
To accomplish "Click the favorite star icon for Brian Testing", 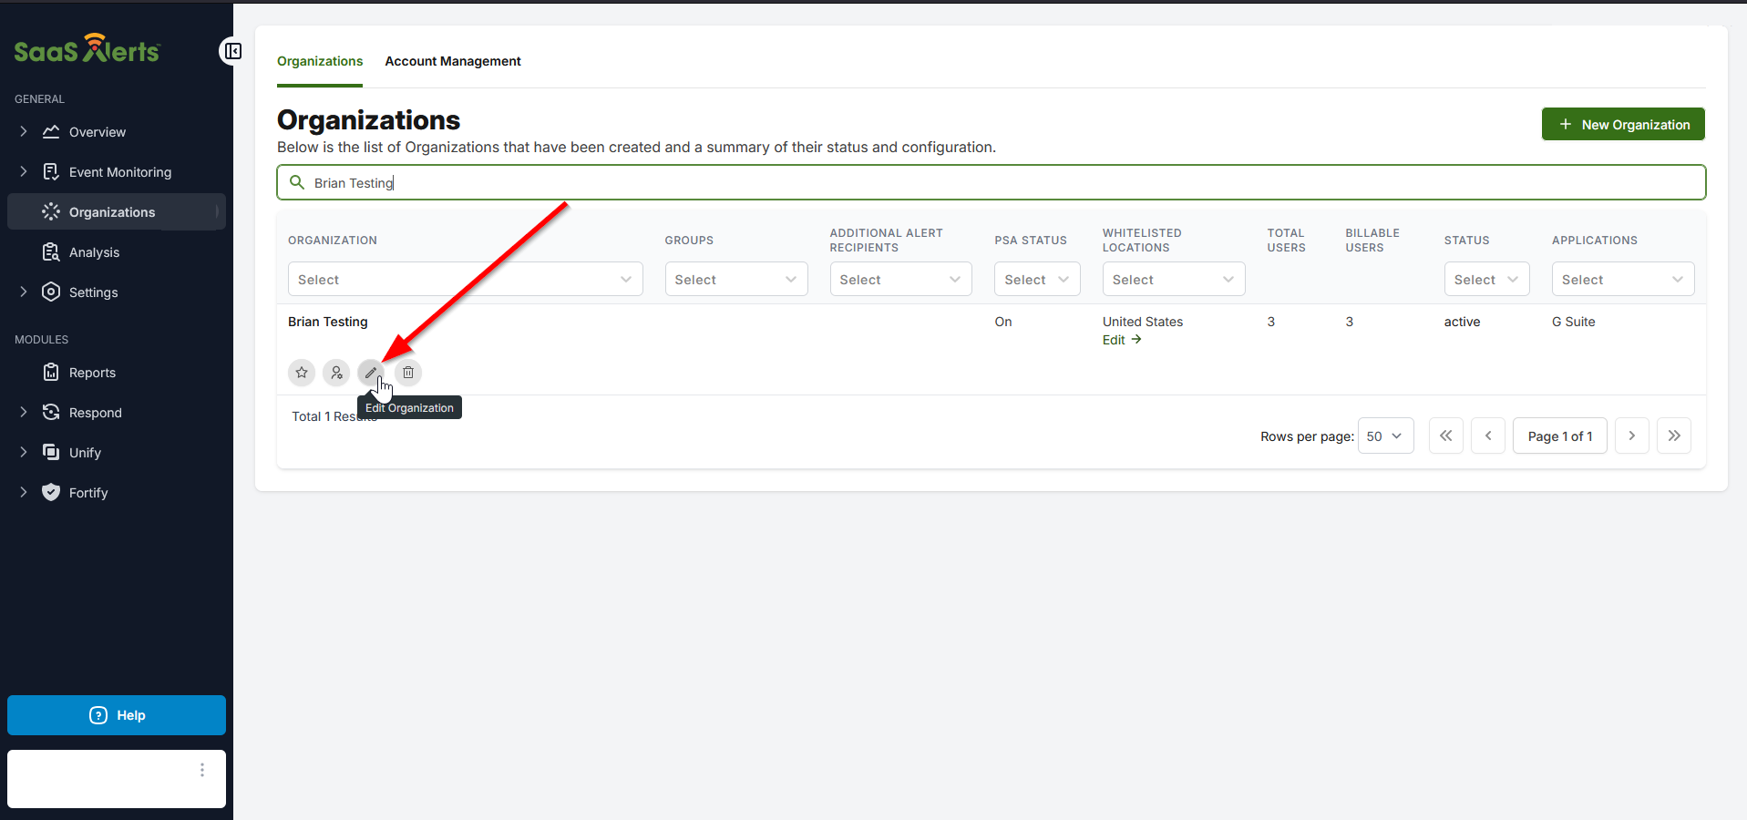I will pos(302,373).
